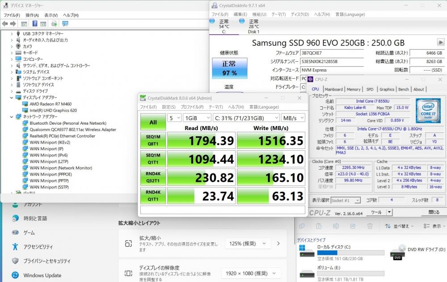Viewport: 447px width, 282px height.
Task: Click the delete trash icon in File Explorer toolbar
Action: click(370, 227)
